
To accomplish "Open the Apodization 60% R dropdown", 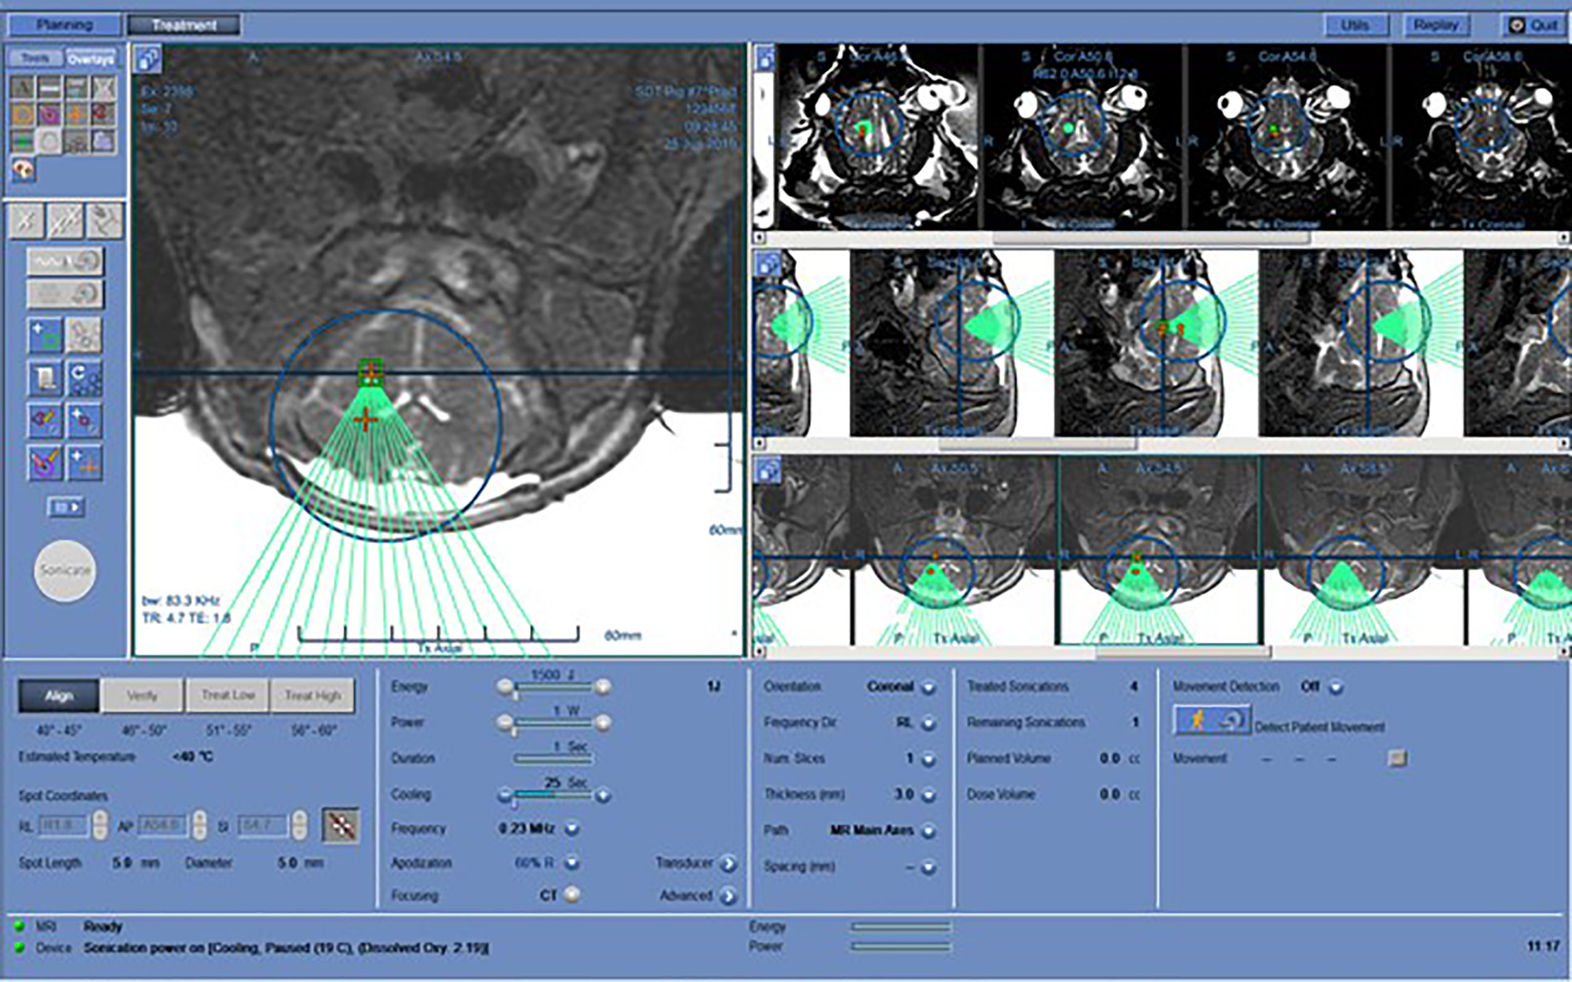I will pos(572,863).
